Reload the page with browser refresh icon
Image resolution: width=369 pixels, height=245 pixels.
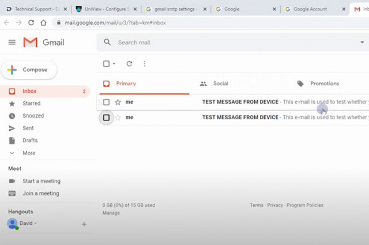pyautogui.click(x=31, y=22)
